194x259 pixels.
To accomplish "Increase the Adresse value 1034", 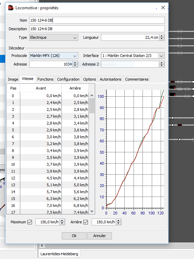I will (75, 62).
